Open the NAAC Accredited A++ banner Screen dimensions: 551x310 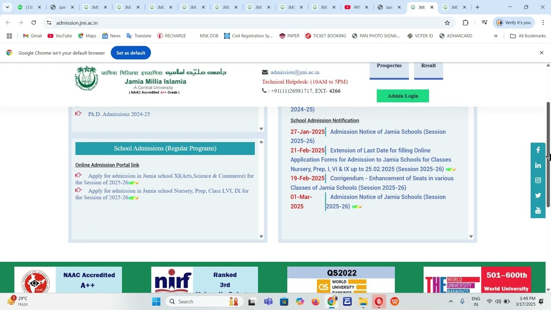pos(68,280)
